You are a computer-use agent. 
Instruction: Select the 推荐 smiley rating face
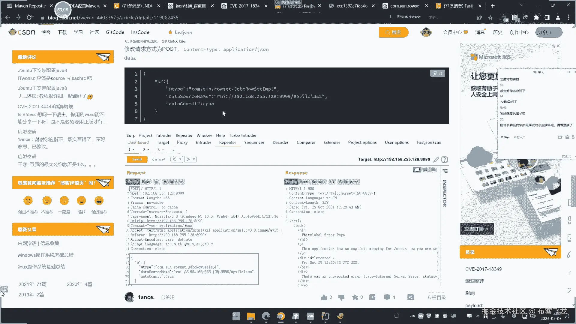tap(81, 201)
